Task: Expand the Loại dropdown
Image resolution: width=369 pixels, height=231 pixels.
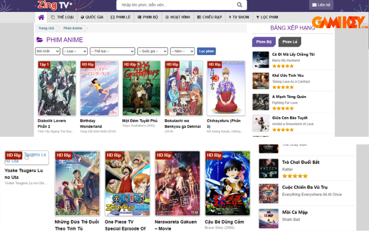Action: (75, 51)
